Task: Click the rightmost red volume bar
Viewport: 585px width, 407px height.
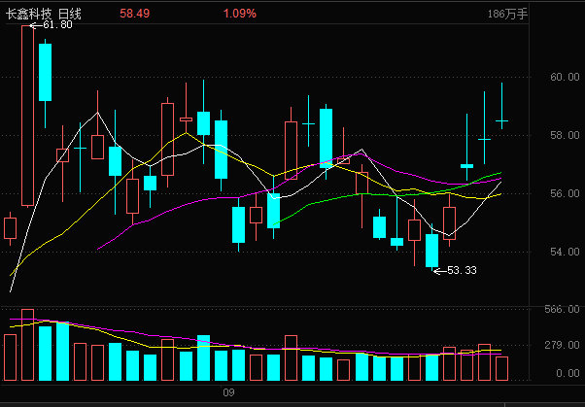Action: [501, 369]
